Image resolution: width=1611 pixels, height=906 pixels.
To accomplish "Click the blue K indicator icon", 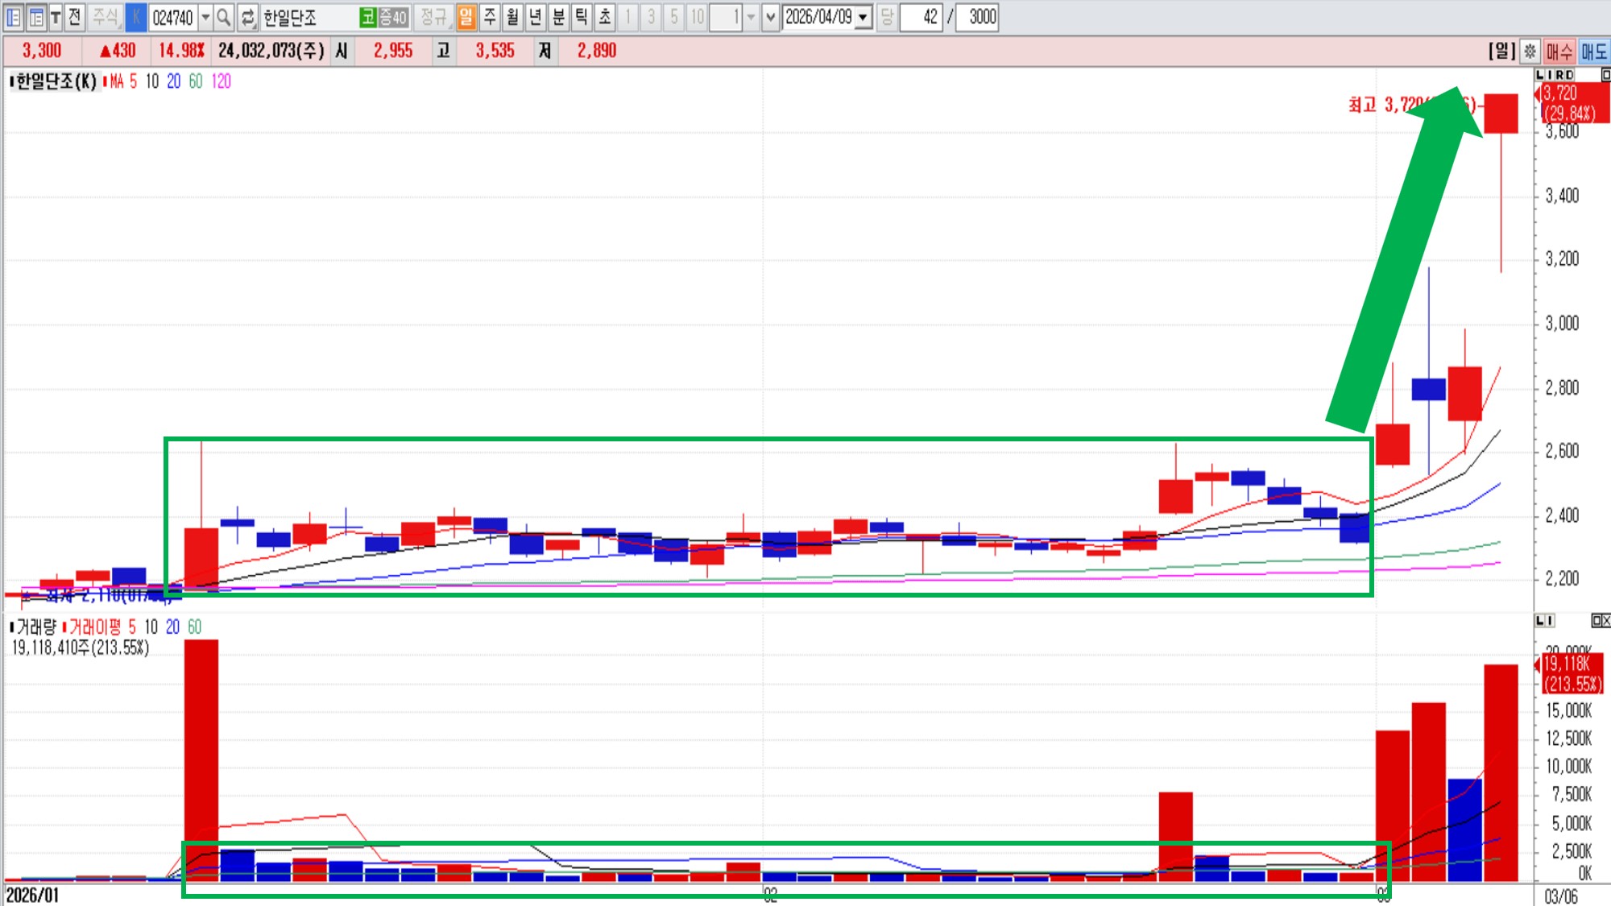I will point(136,17).
